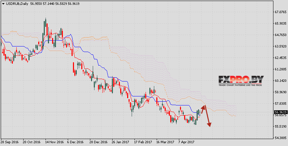Click the 54.3805 price axis label
288x146 pixels.
[281, 138]
